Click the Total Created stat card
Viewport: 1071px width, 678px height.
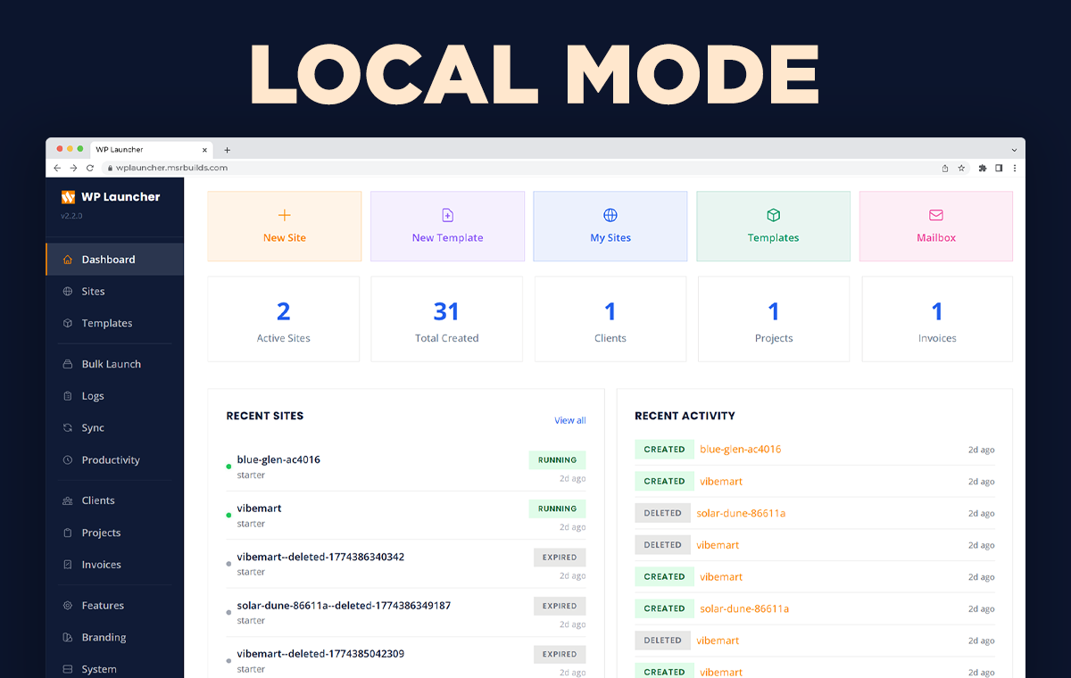tap(446, 318)
